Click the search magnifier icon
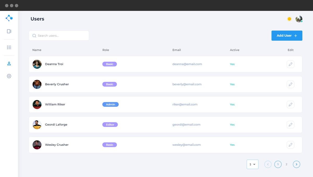Viewport: 313px width, 177px height. (x=34, y=36)
